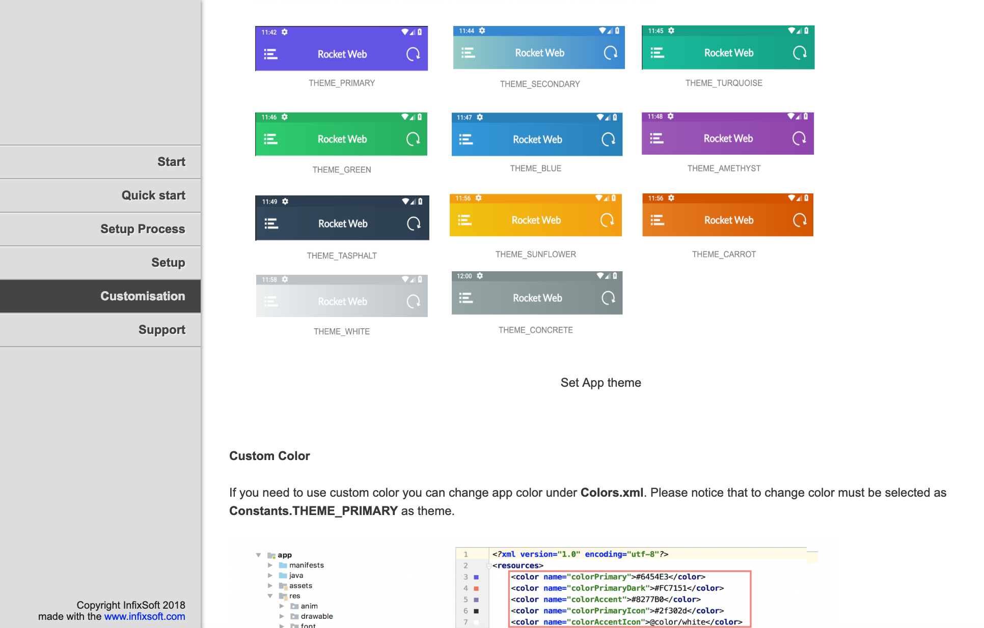Click the colorPrimary purple swatch in gutter
Screen dimensions: 984x628
click(x=476, y=577)
